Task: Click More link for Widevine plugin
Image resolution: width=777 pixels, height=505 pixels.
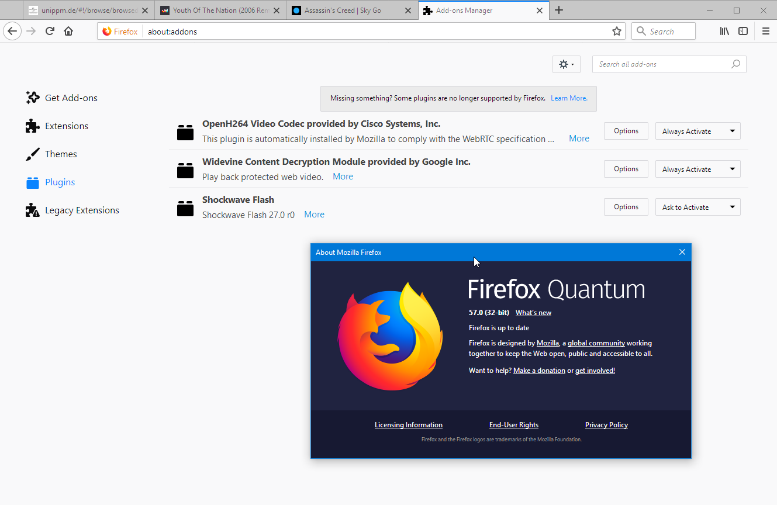Action: click(x=343, y=177)
